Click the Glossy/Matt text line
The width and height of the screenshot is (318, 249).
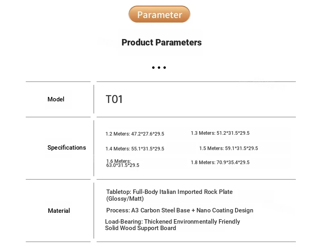click(x=125, y=199)
